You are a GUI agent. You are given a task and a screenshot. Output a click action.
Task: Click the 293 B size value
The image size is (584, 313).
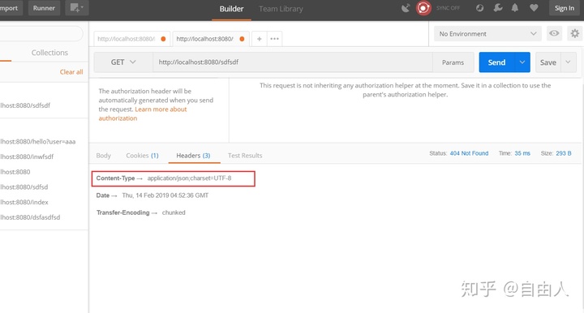(564, 153)
